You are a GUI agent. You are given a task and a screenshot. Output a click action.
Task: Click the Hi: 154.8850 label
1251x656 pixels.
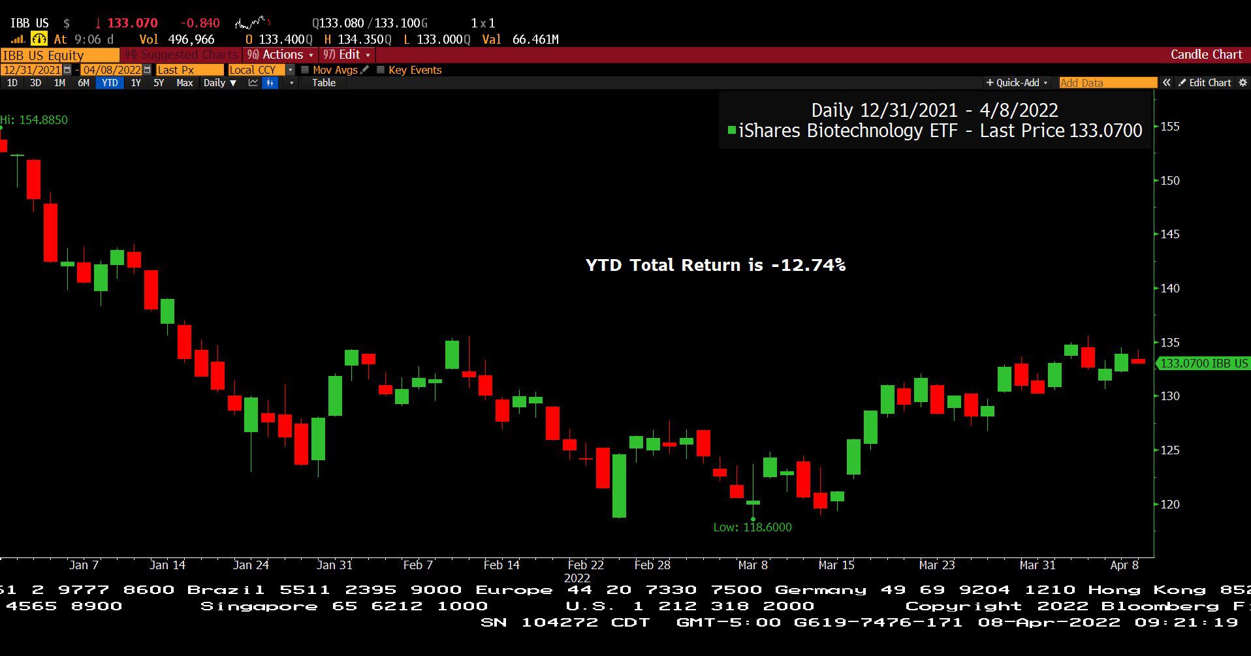point(34,120)
